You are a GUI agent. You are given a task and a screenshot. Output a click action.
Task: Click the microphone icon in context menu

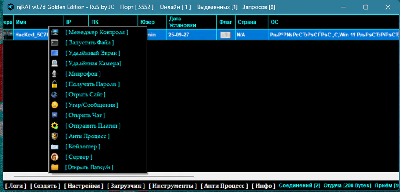pos(54,74)
